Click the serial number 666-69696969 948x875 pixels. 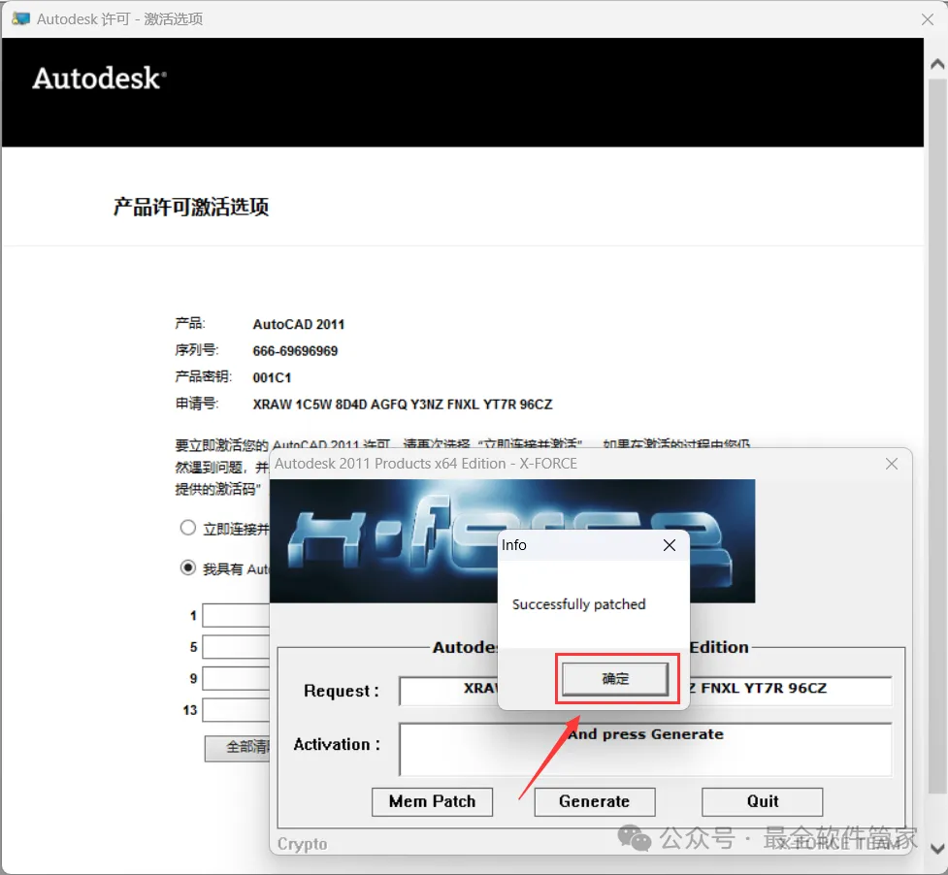295,351
